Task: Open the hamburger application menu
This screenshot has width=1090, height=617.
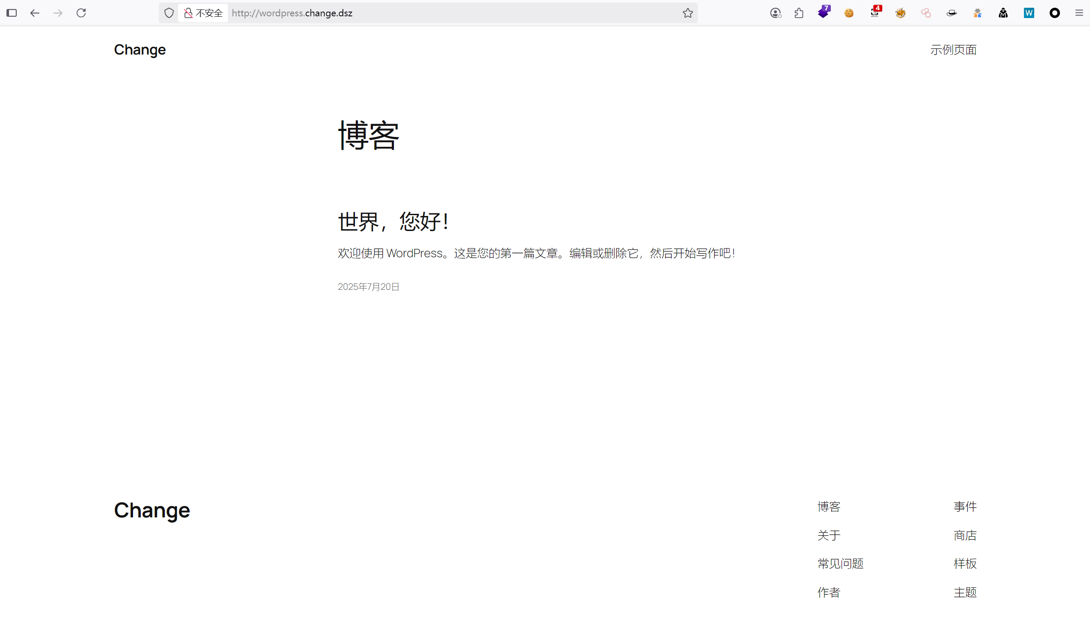Action: 1079,13
